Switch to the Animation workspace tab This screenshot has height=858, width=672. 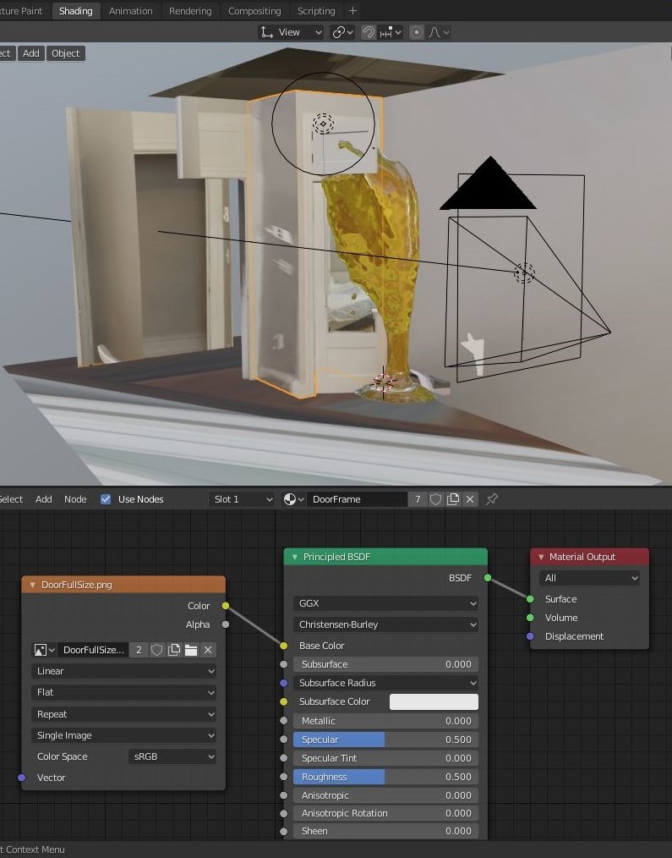(x=131, y=11)
